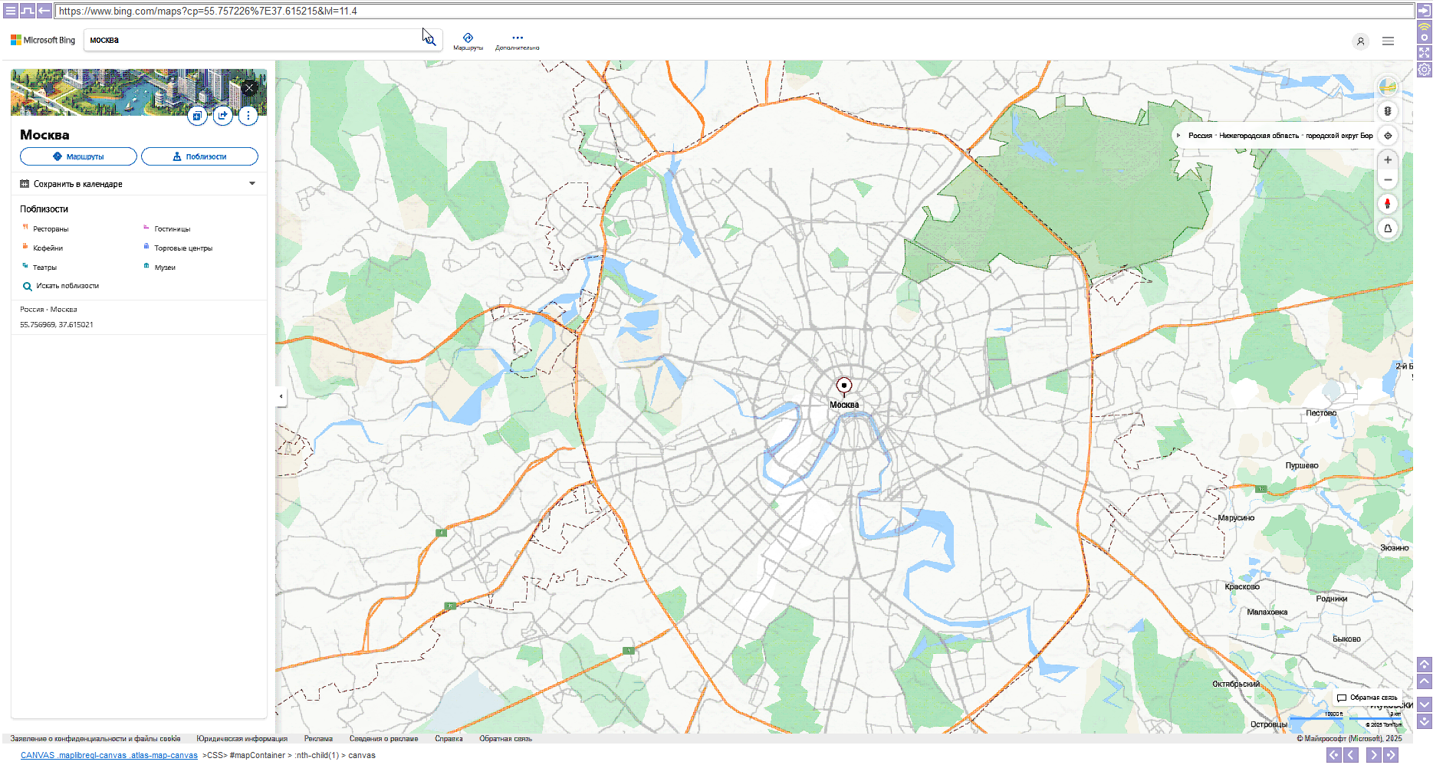
Task: Share the Москва location card
Action: (222, 116)
